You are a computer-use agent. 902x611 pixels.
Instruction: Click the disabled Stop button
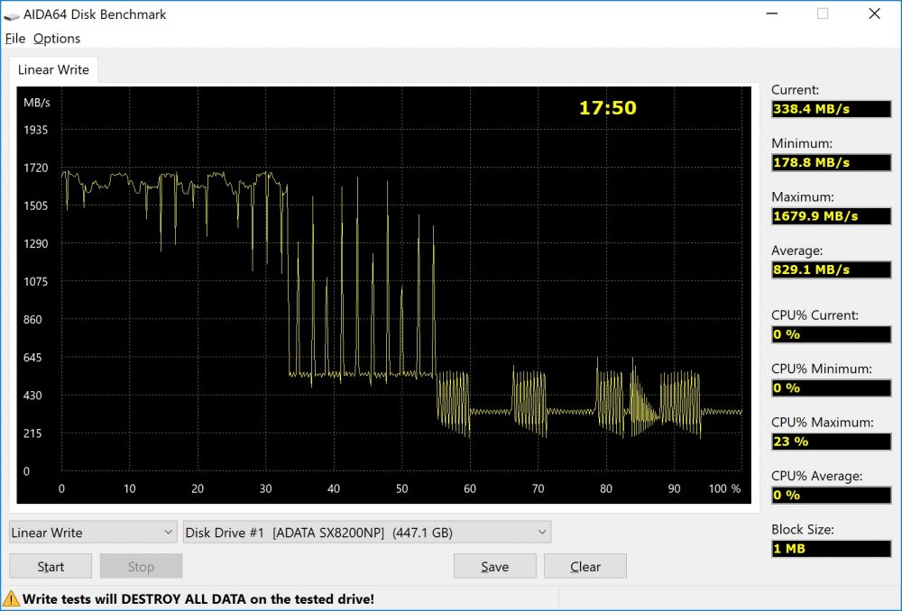[141, 566]
